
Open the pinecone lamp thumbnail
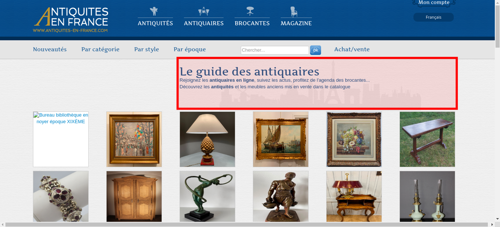(x=207, y=139)
